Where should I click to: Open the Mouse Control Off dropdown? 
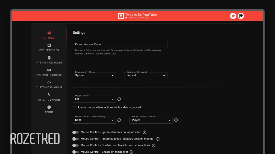(94, 99)
